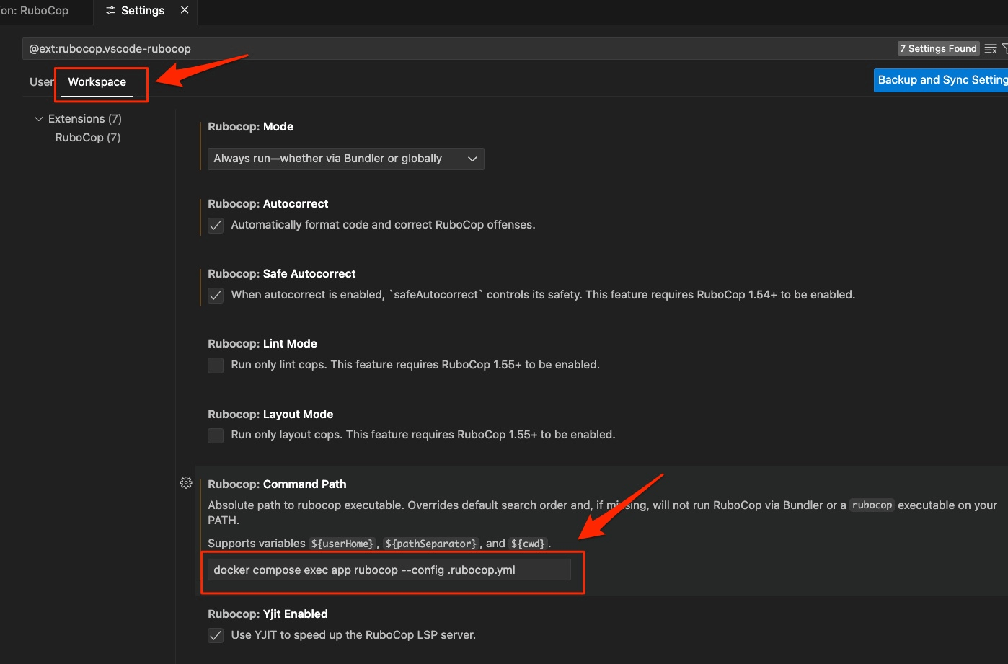Click the Command Path text field
This screenshot has height=664, width=1008.
pyautogui.click(x=389, y=570)
